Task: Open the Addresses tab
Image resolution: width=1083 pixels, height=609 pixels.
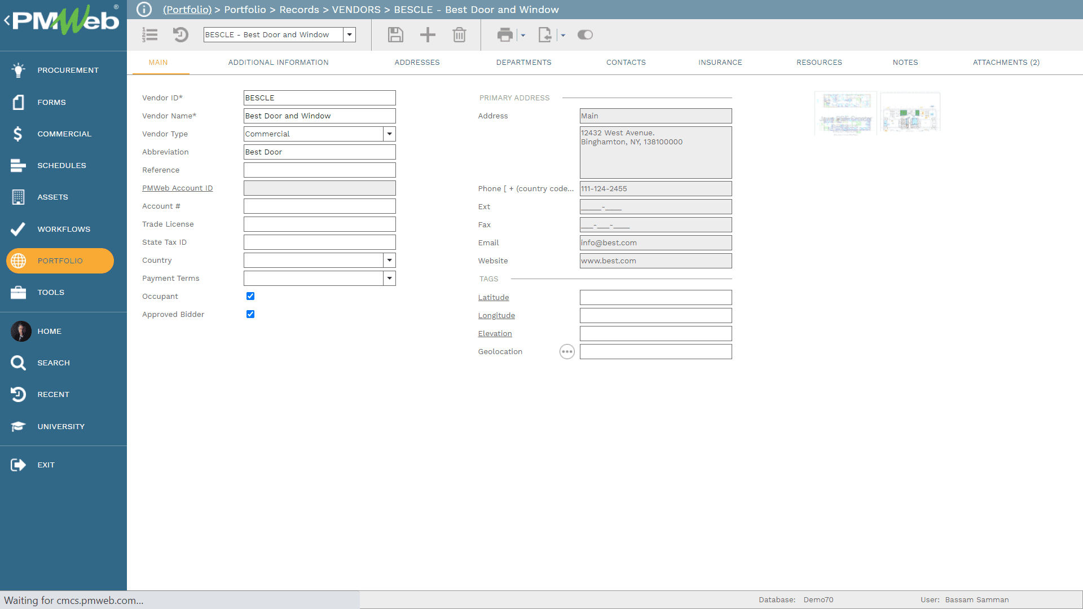Action: [x=417, y=63]
